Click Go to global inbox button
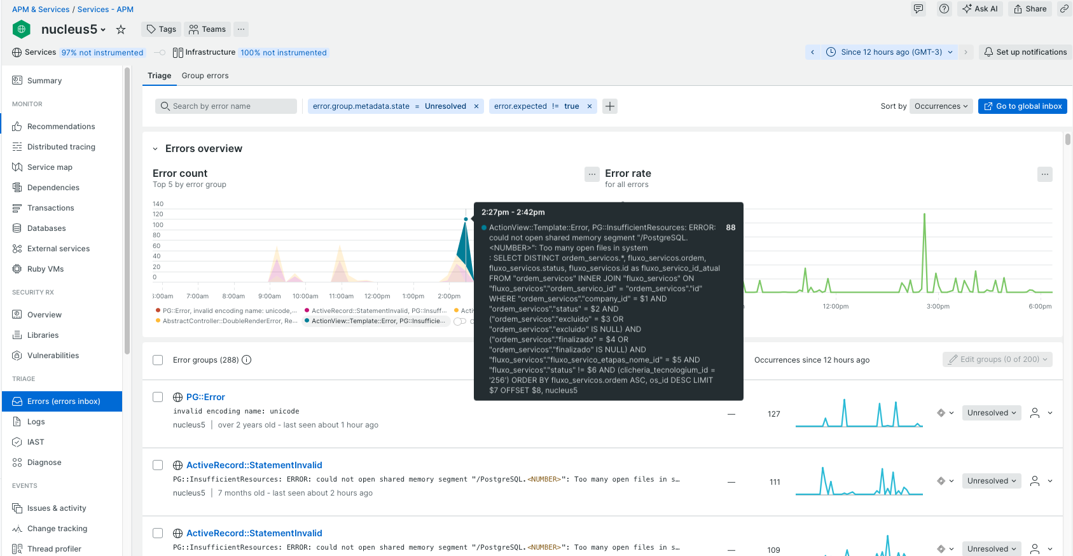1073x556 pixels. click(x=1023, y=106)
